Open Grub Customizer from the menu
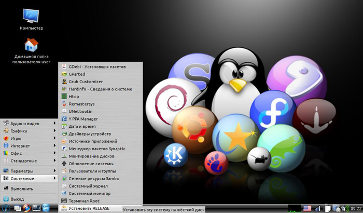Image resolution: width=363 pixels, height=213 pixels. click(100, 82)
